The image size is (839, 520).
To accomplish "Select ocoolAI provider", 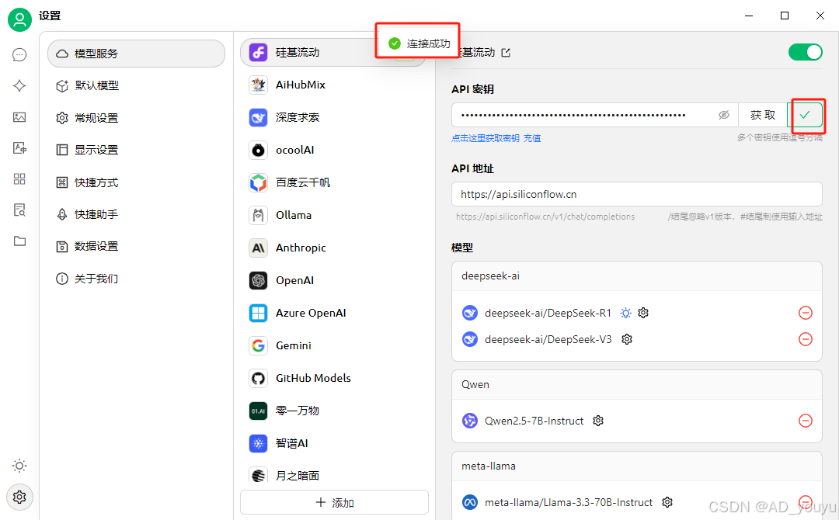I will tap(332, 150).
